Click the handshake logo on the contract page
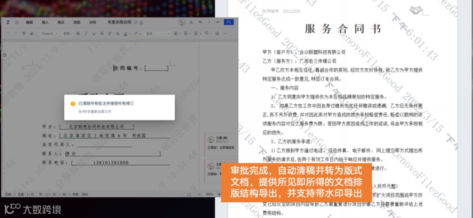Image resolution: width=473 pixels, height=218 pixels. 416,11
